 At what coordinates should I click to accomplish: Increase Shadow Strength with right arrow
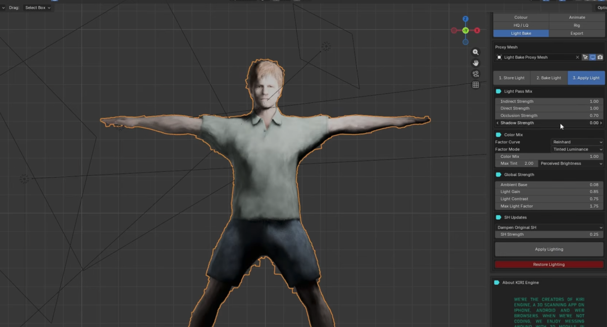point(601,123)
